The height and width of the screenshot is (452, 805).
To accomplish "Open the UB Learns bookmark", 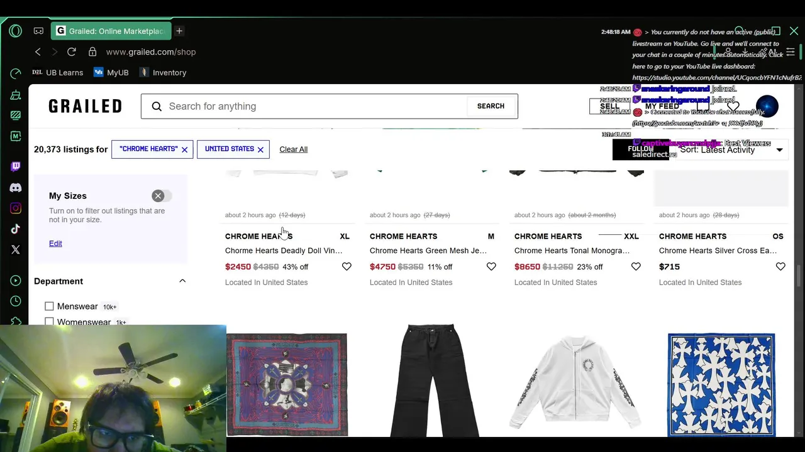I will point(57,73).
